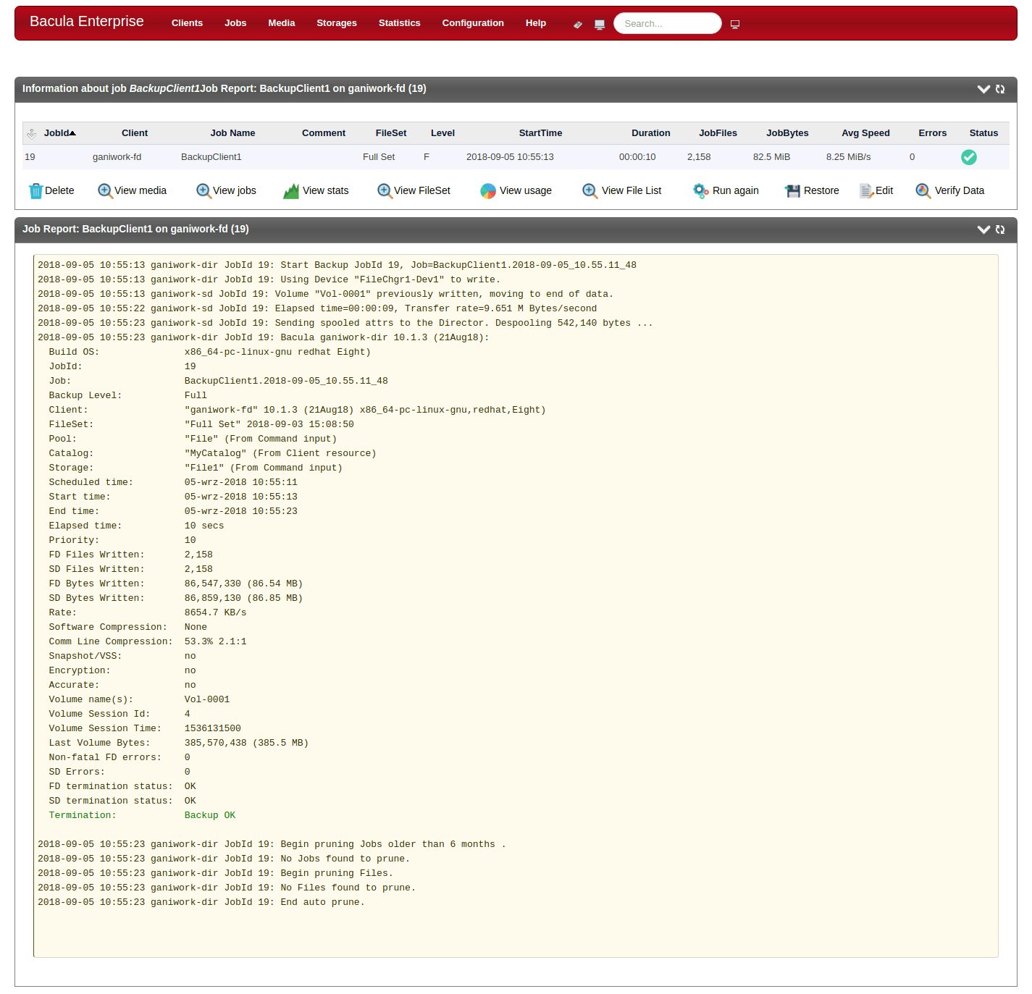Open View media for this job
The height and width of the screenshot is (994, 1032).
pos(132,190)
